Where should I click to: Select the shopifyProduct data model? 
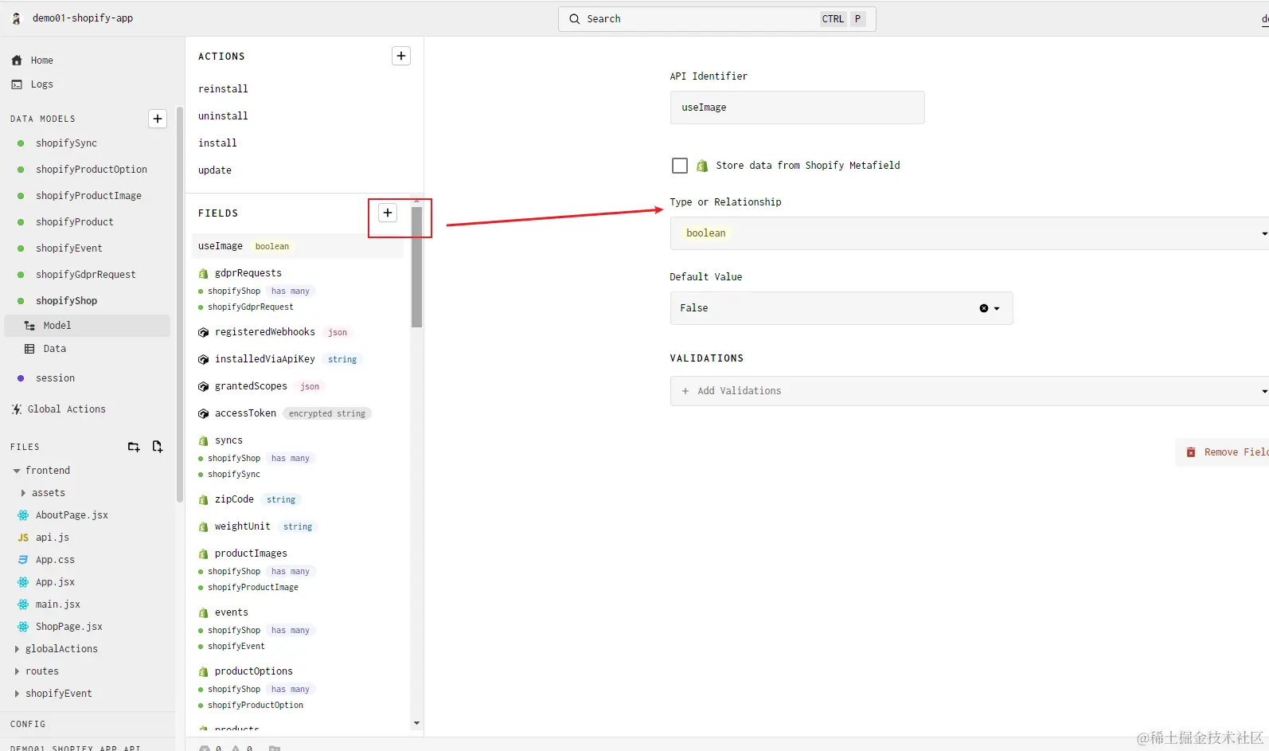[75, 222]
